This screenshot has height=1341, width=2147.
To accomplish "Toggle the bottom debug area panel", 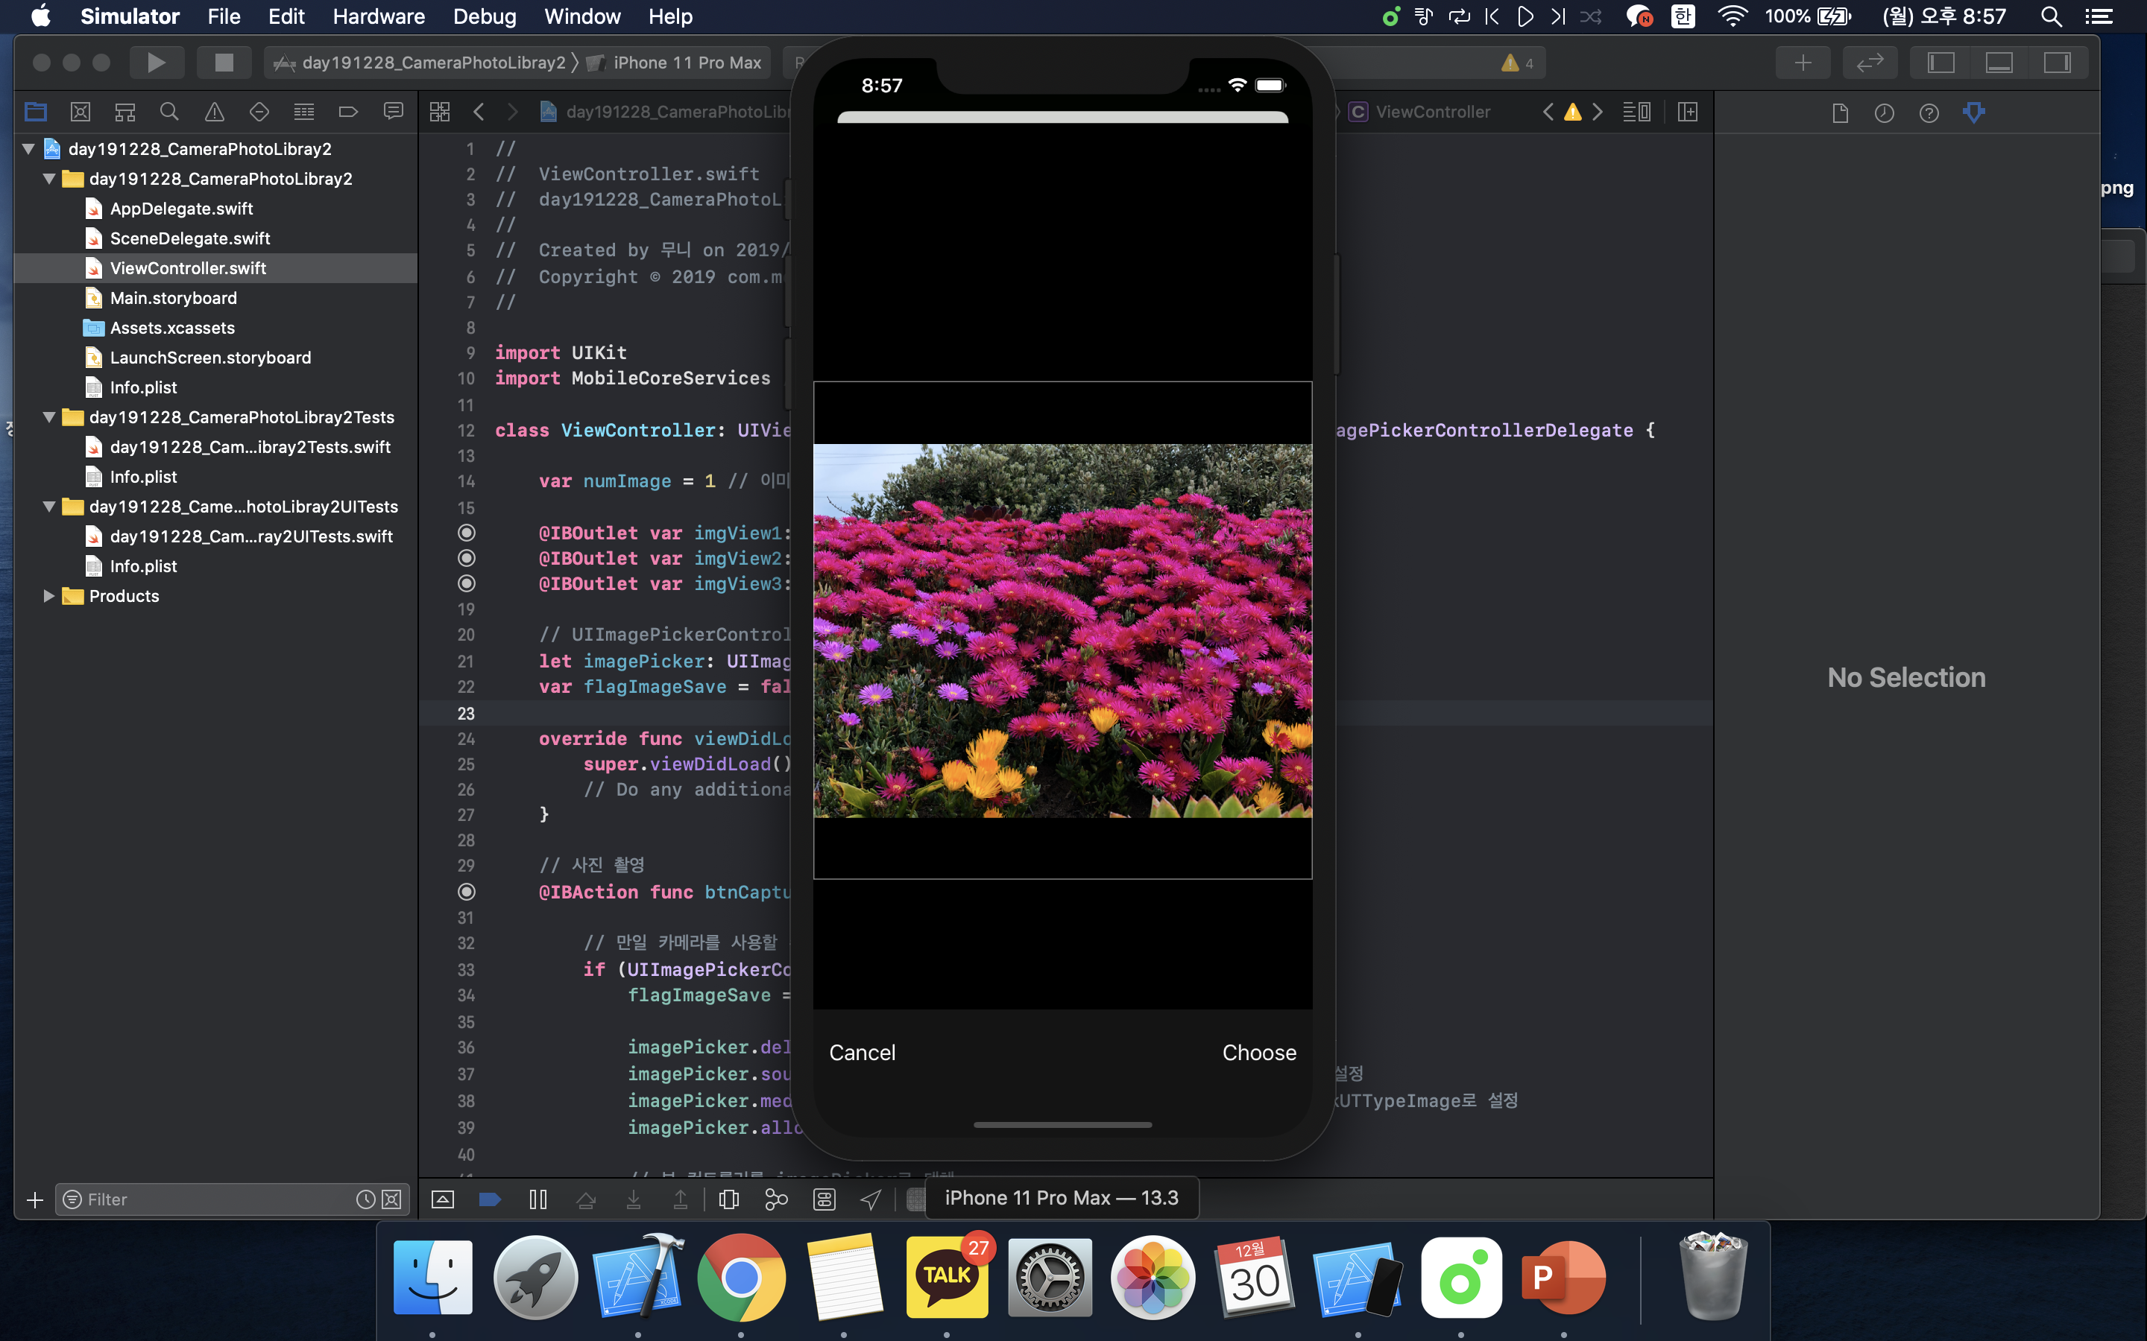I will coord(1998,62).
